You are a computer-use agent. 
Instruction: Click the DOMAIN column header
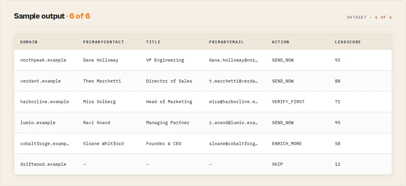pos(29,42)
